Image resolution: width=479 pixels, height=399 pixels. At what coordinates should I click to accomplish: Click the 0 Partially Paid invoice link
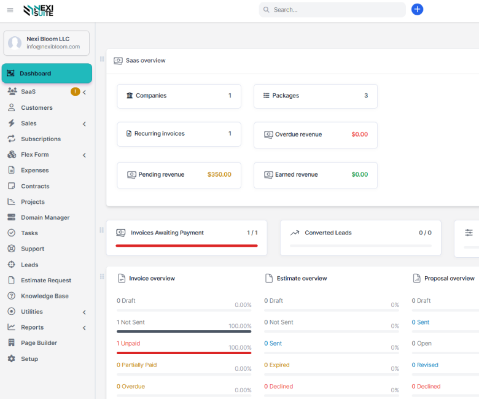[136, 365]
